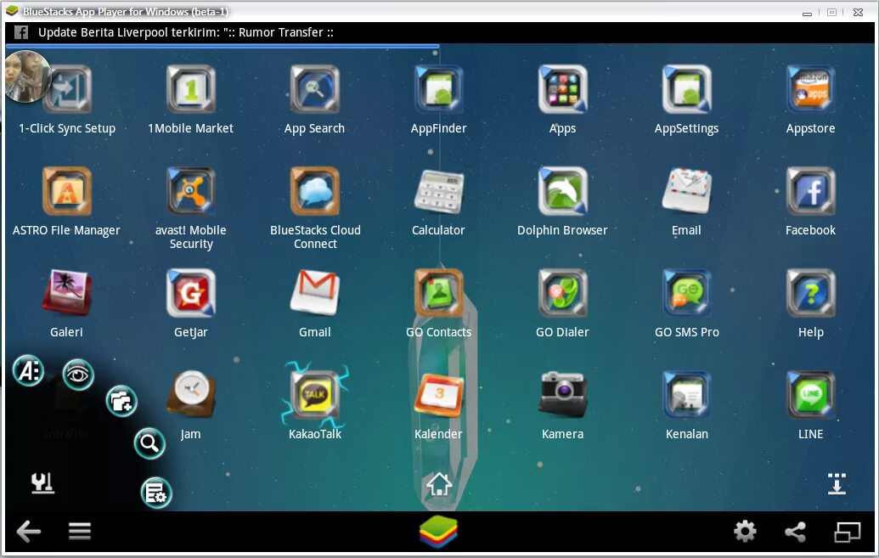Launch the Facebook app
879x558 pixels.
(x=810, y=191)
